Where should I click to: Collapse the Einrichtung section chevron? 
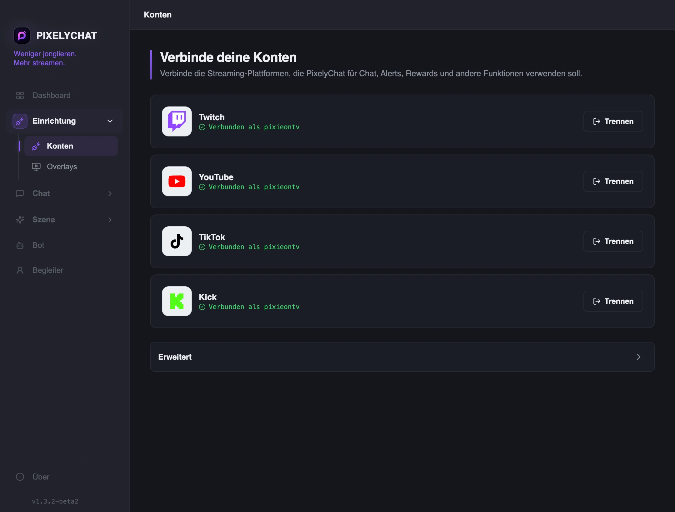point(110,121)
